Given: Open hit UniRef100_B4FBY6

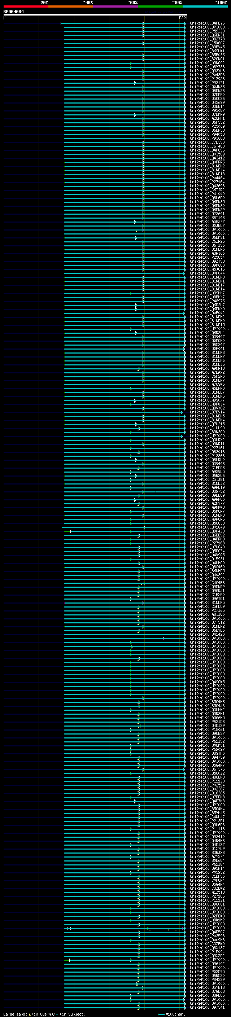Looking at the screenshot, I should (x=207, y=23).
